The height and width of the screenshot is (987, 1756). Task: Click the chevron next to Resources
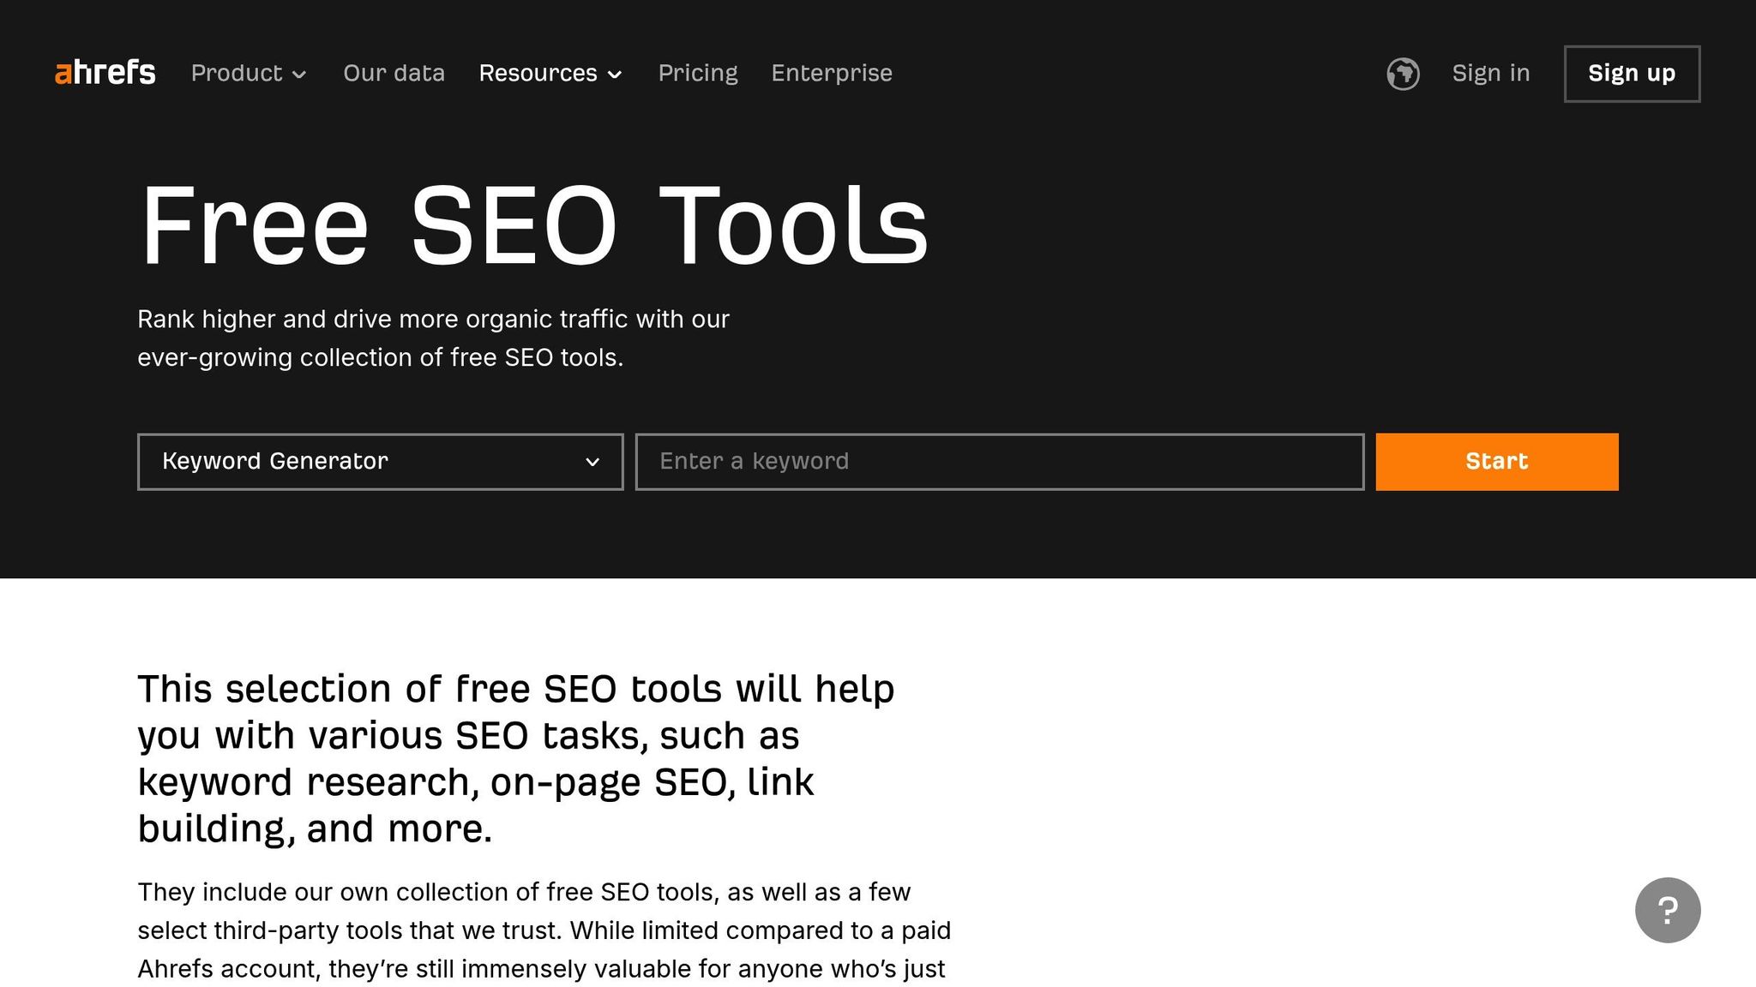coord(615,75)
